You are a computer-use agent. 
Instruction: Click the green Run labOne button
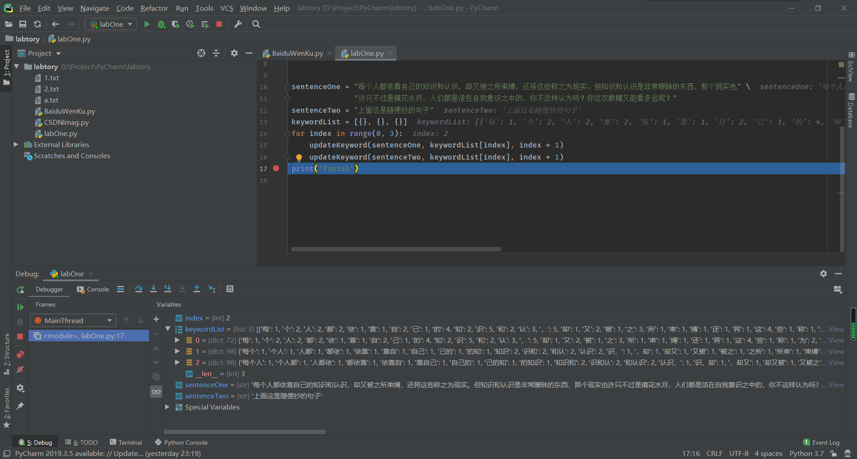[147, 24]
